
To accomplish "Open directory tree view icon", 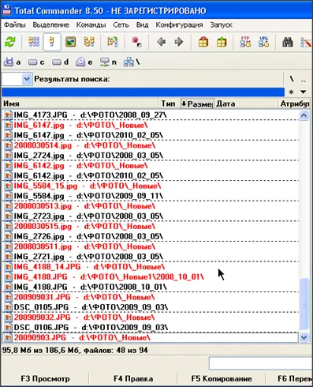I will [x=89, y=42].
